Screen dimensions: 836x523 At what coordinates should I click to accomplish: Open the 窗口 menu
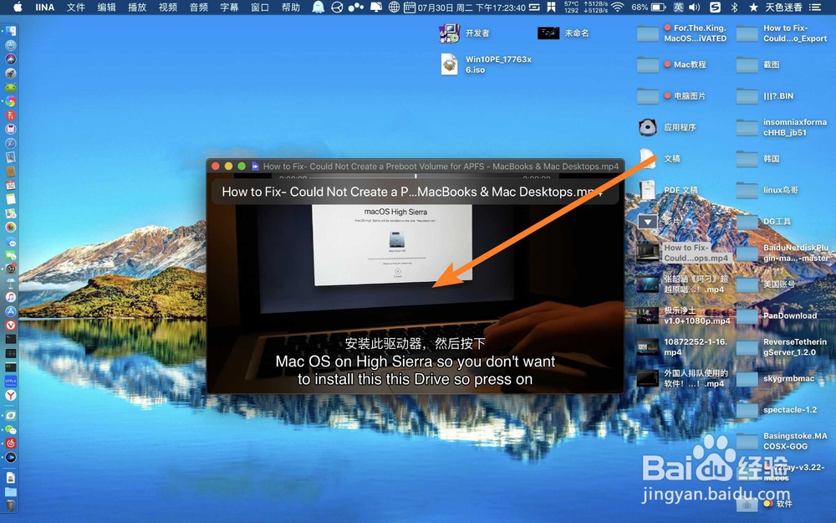click(x=260, y=7)
